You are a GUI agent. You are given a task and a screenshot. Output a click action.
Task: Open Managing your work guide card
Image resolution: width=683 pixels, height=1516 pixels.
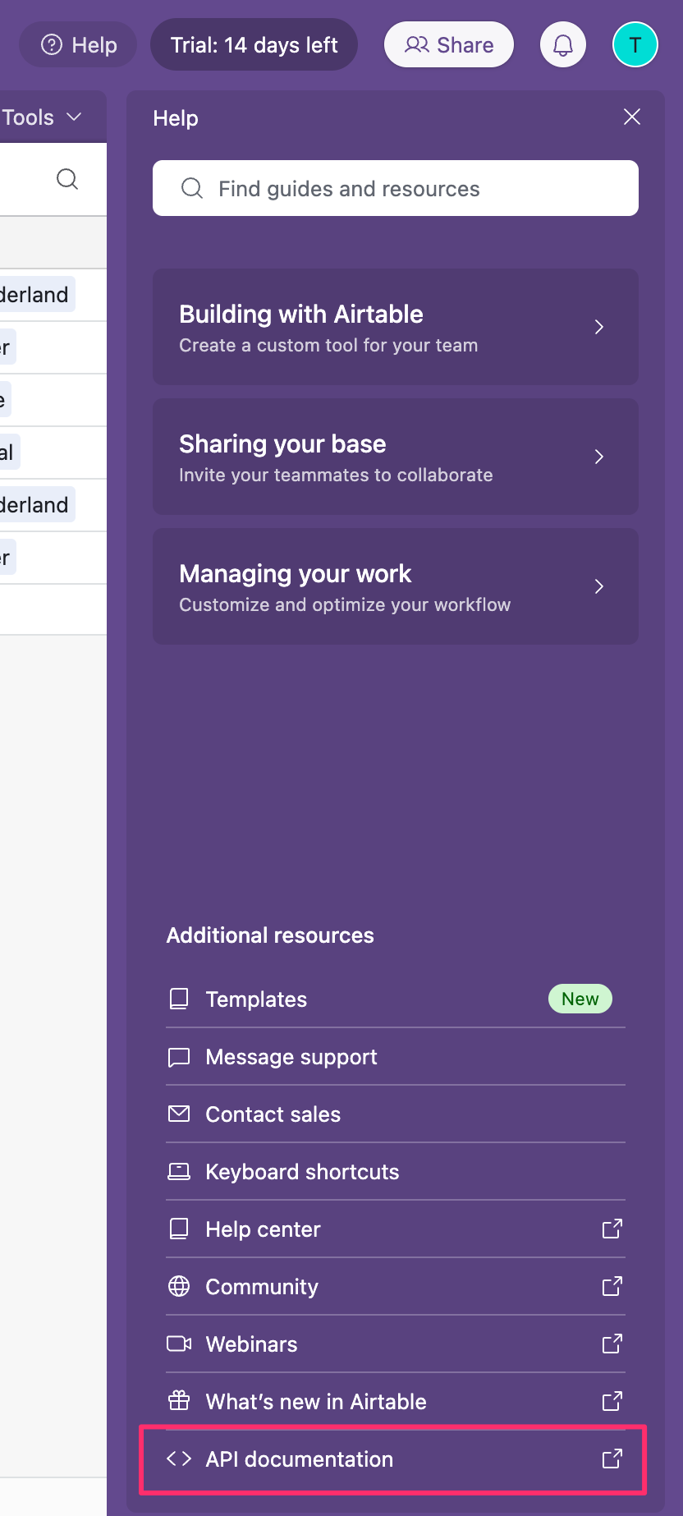point(396,586)
